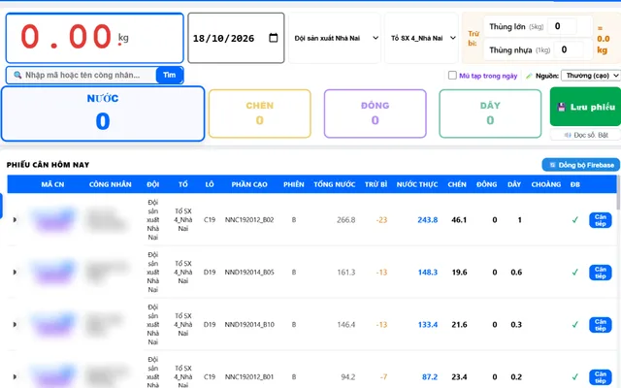
Task: Click the green check in the 87.2 row
Action: [575, 377]
